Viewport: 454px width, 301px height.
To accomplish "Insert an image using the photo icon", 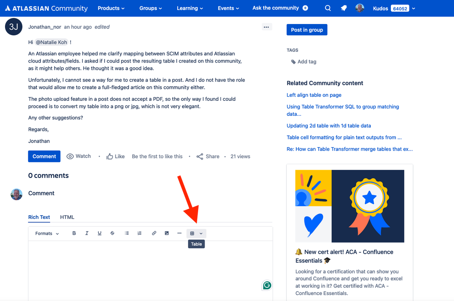I will pyautogui.click(x=167, y=233).
